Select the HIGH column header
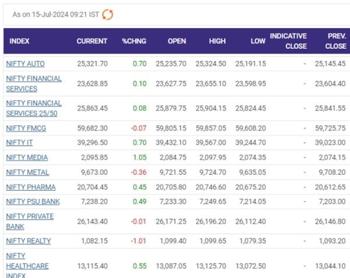This screenshot has width=350, height=278. (218, 41)
